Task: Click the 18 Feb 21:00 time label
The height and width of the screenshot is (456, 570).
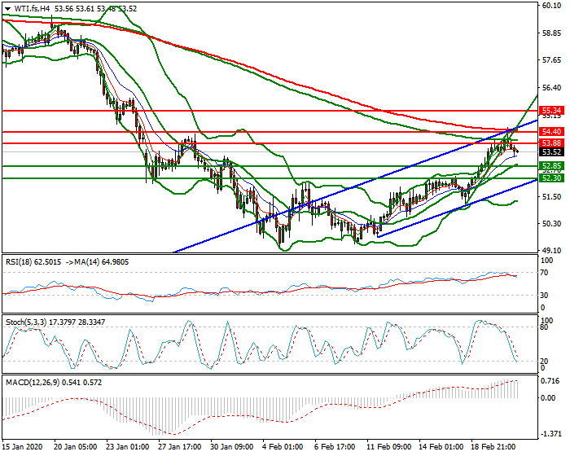Action: click(x=493, y=446)
